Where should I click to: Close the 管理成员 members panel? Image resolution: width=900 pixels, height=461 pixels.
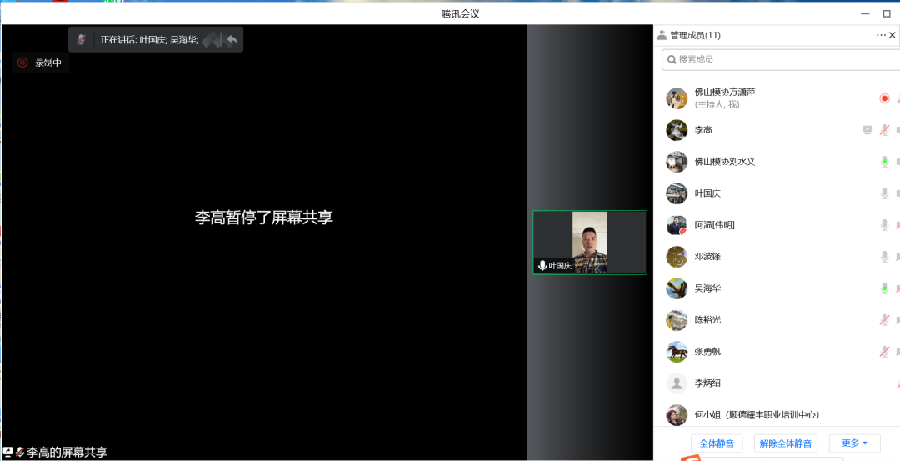point(892,35)
